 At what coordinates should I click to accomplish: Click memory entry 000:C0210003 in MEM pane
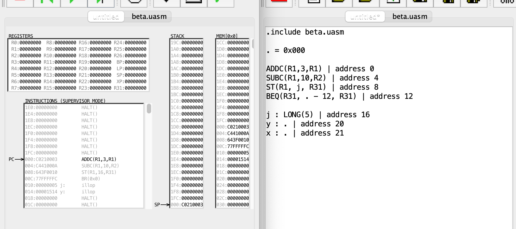[233, 127]
